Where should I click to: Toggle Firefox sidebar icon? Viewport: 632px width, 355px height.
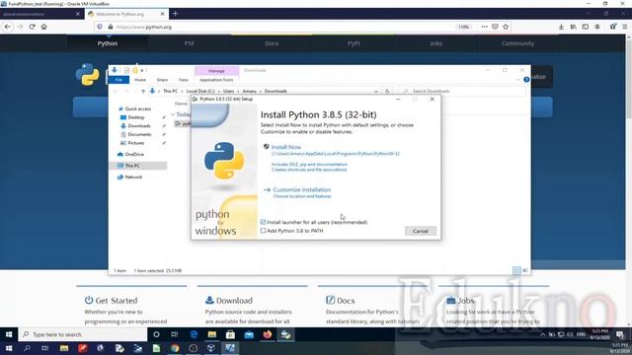pos(586,27)
